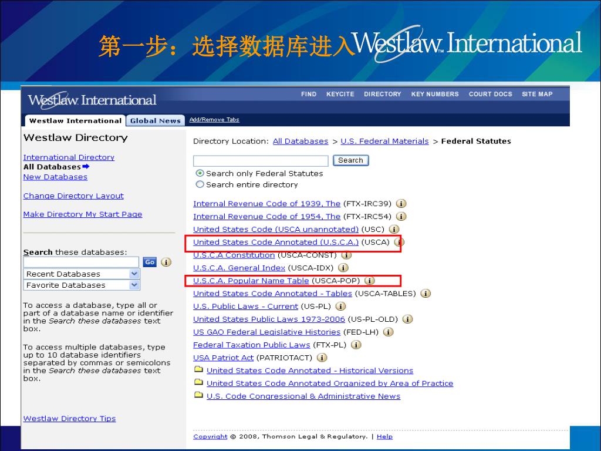This screenshot has width=601, height=451.
Task: Open USCA Organized by Area of Practice
Action: tap(330, 383)
